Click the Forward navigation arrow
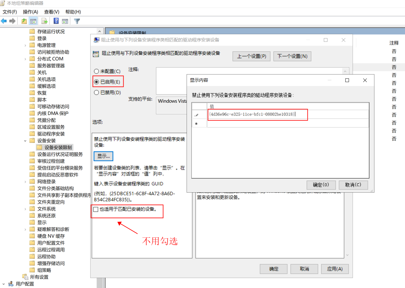This screenshot has height=288, width=405. (12, 21)
